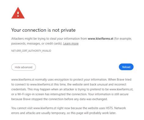Collapse details with Hide advanced button

pyautogui.click(x=24, y=67)
